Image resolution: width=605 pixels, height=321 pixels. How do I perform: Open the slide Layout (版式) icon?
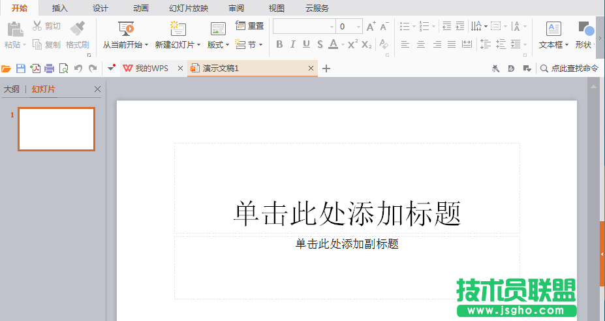[218, 29]
